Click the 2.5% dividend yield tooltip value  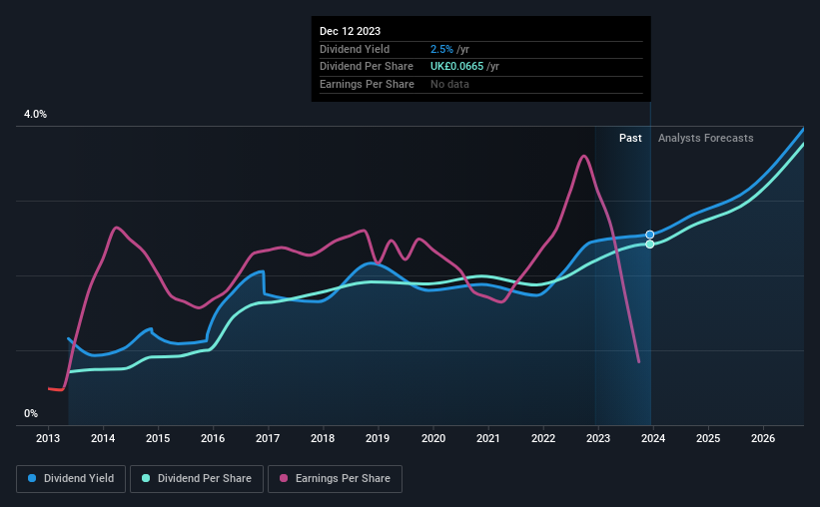point(441,49)
